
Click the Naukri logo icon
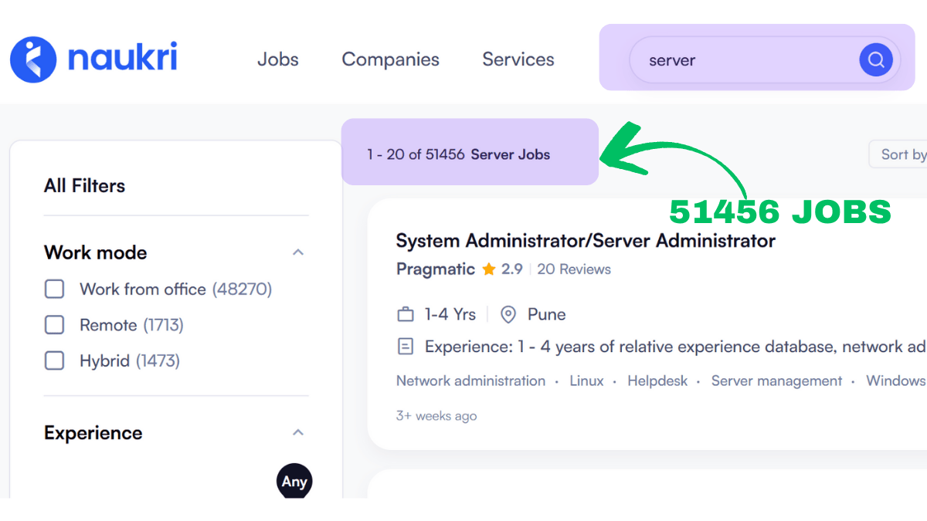(33, 59)
